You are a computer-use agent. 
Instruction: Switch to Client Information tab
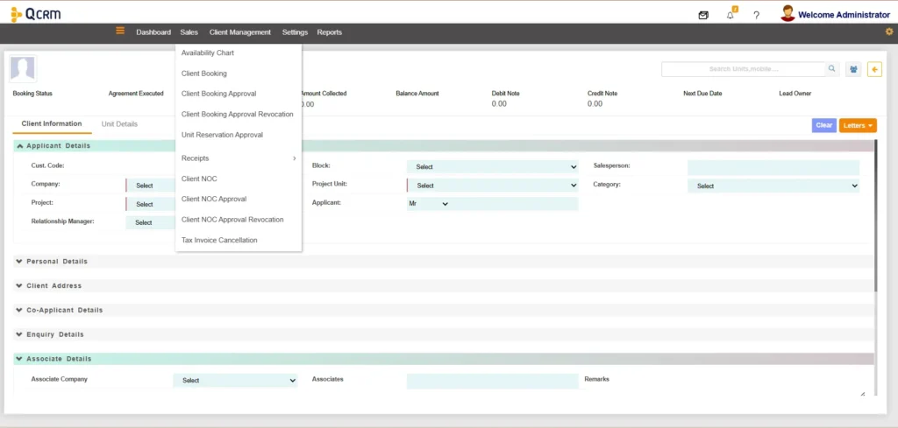[52, 124]
